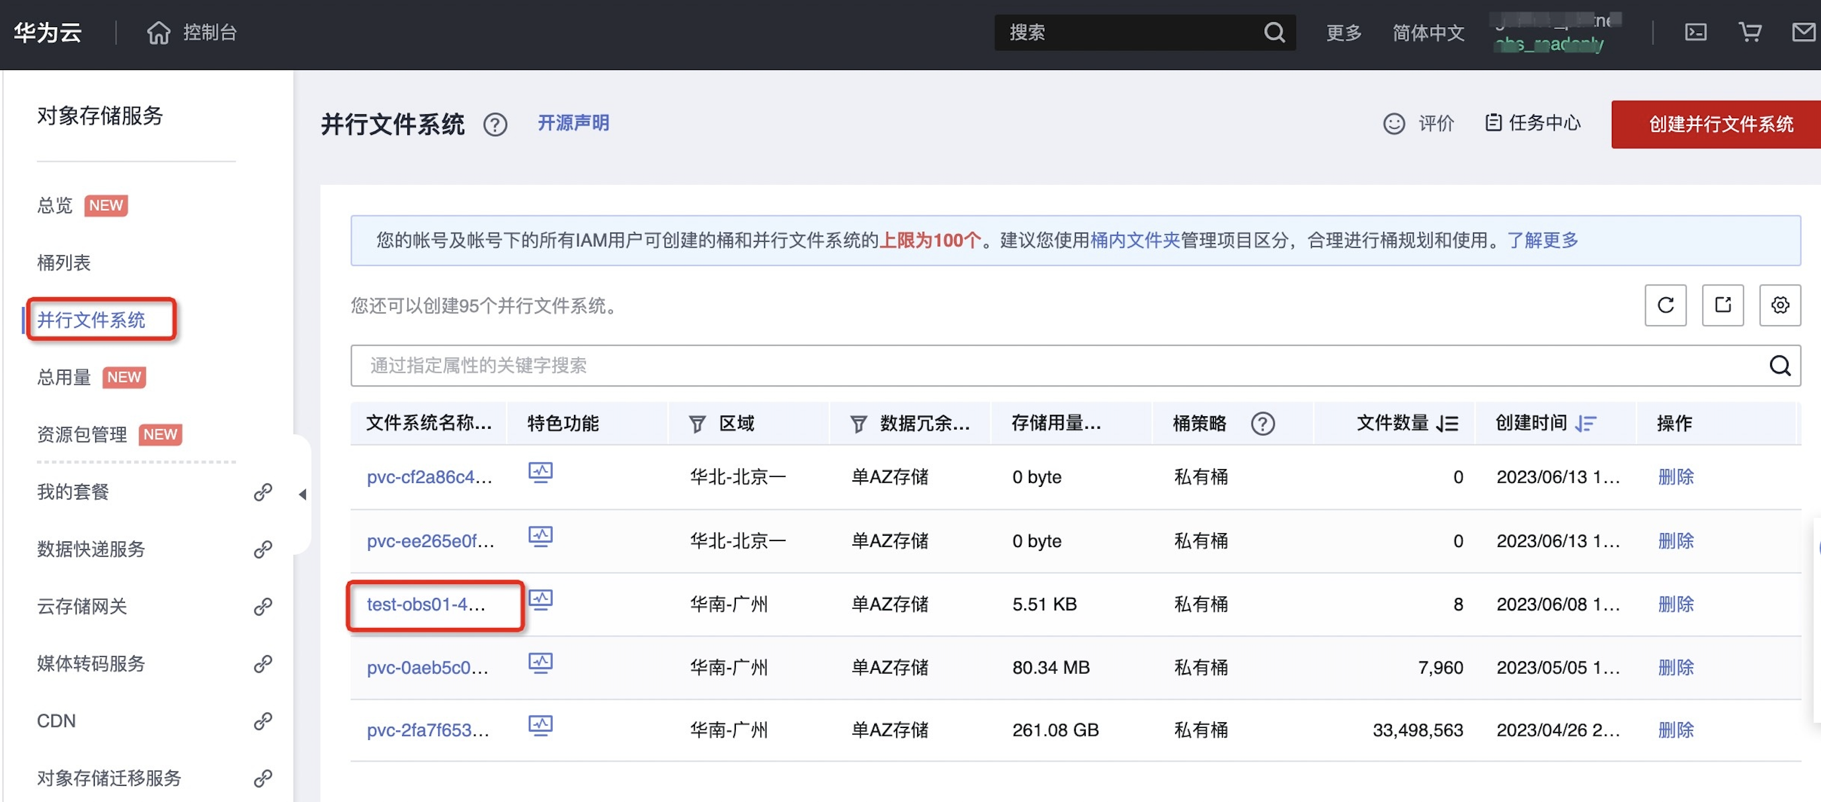
Task: Delete the pvc-ee265e0f file system
Action: point(1676,541)
